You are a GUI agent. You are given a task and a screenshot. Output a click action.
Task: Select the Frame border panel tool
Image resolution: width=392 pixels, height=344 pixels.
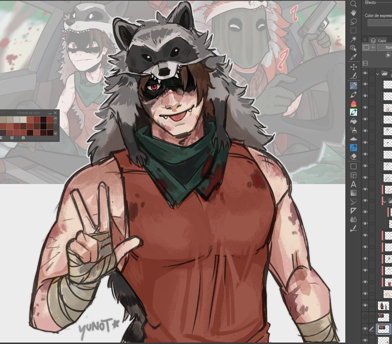click(x=353, y=175)
